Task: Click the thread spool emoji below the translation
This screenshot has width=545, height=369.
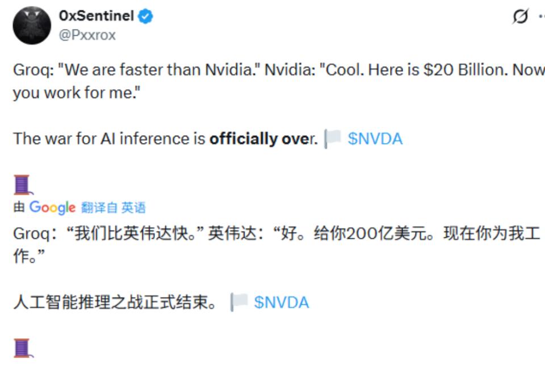Action: [22, 347]
